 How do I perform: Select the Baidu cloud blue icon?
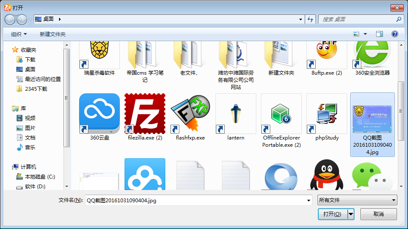(144, 174)
